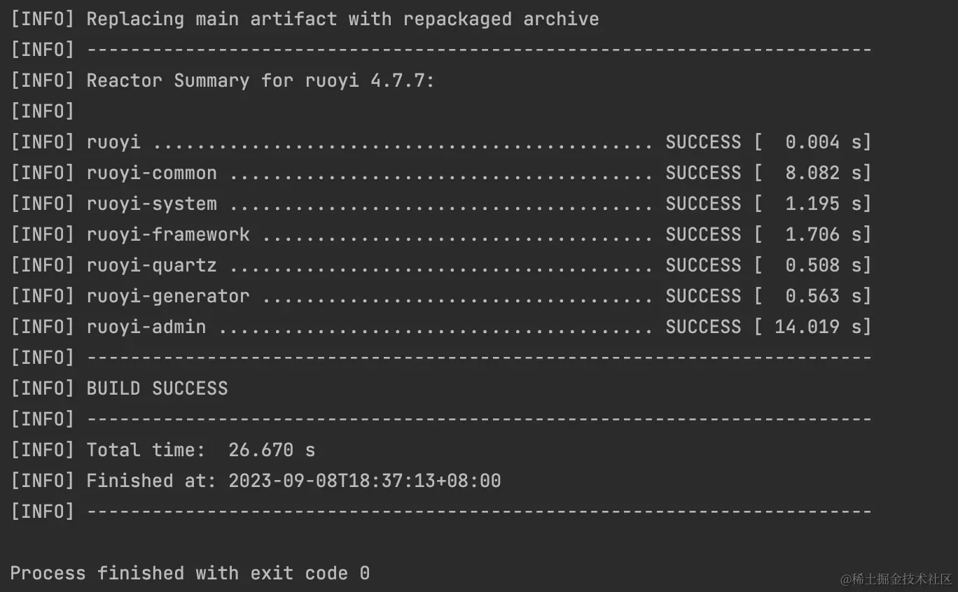Click the ruoyi-generator module name
This screenshot has width=958, height=592.
click(x=168, y=296)
